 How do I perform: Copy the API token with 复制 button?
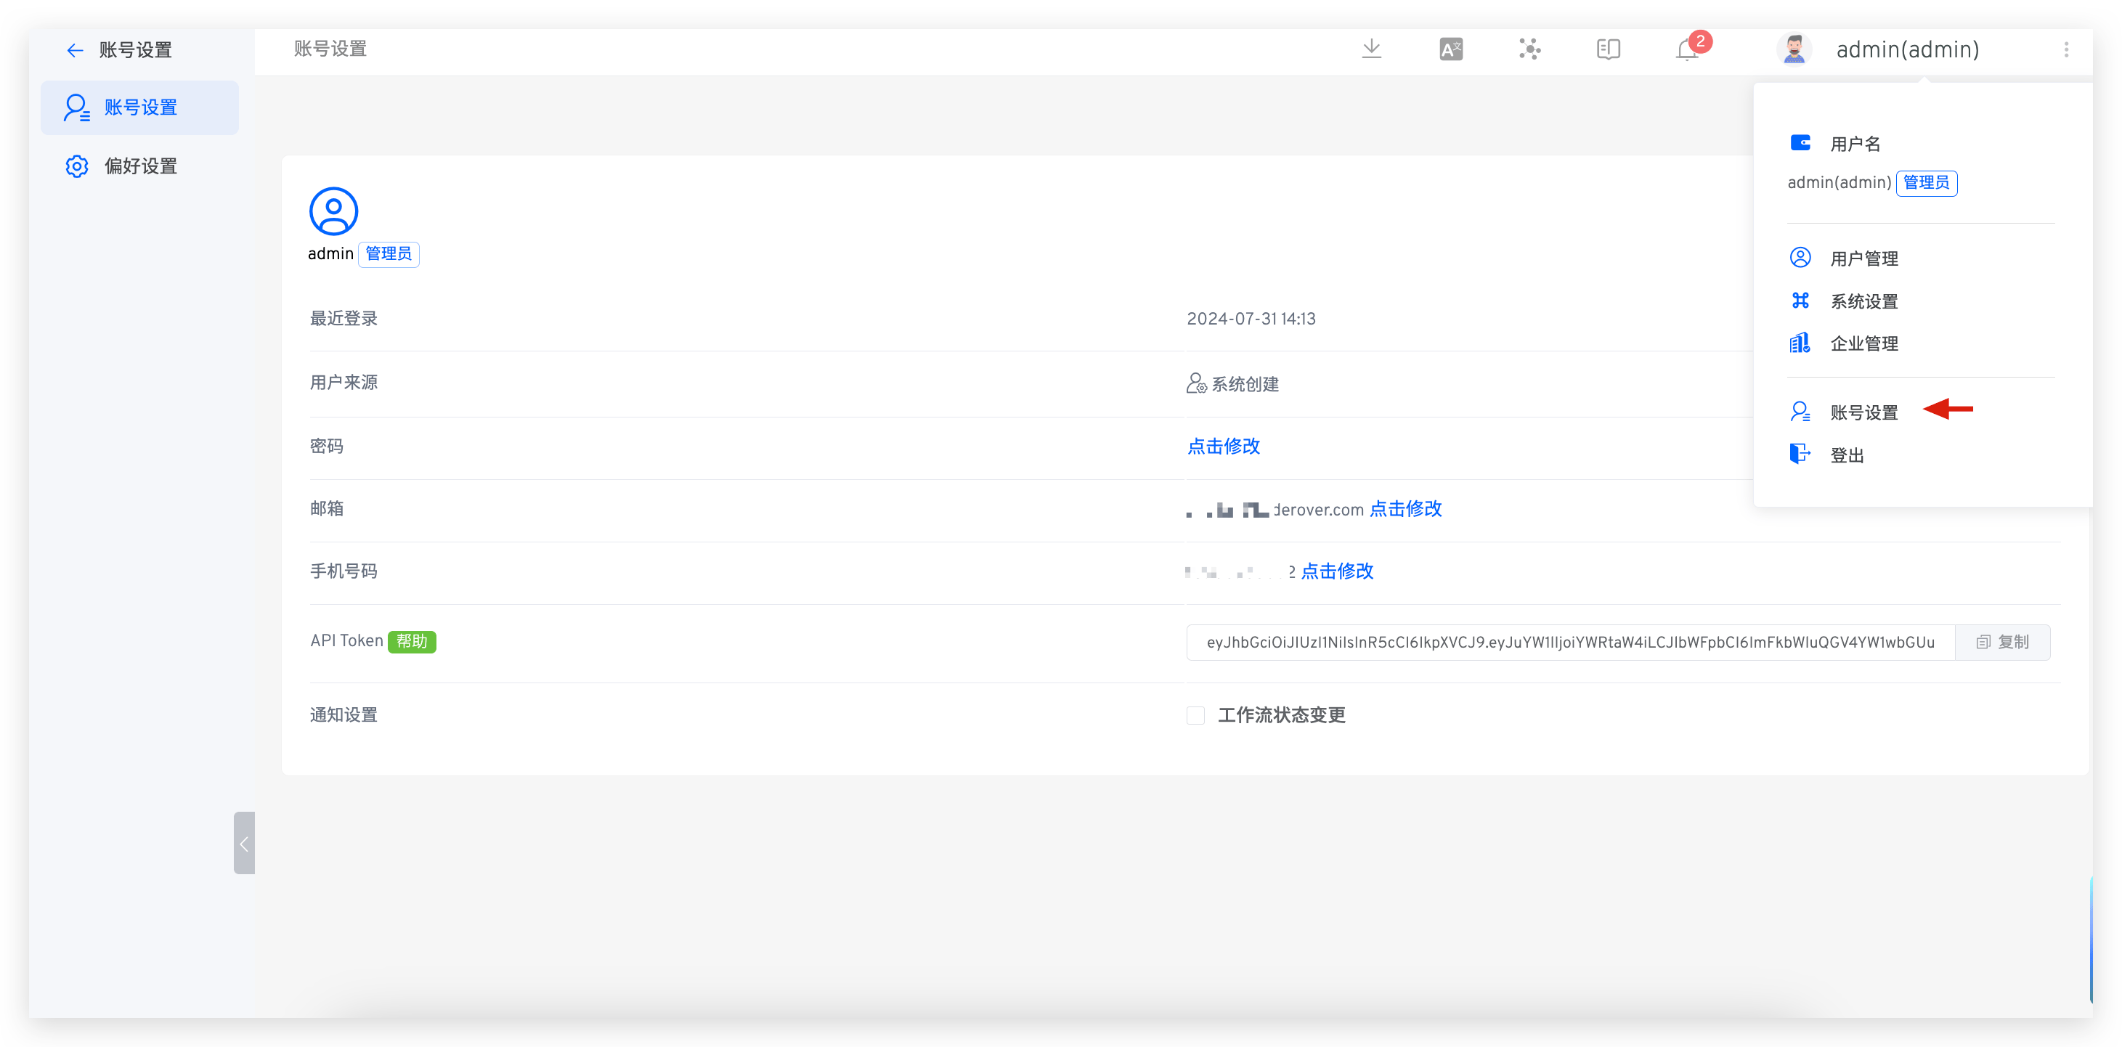(2003, 643)
